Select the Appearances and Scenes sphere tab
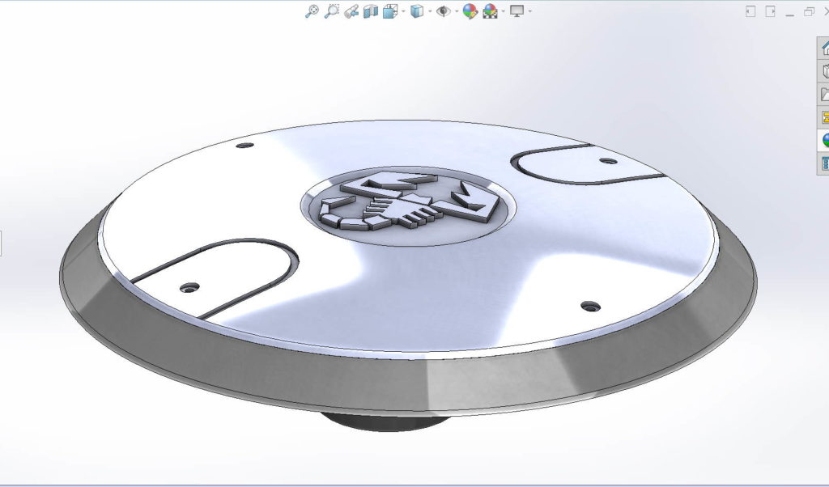 823,140
